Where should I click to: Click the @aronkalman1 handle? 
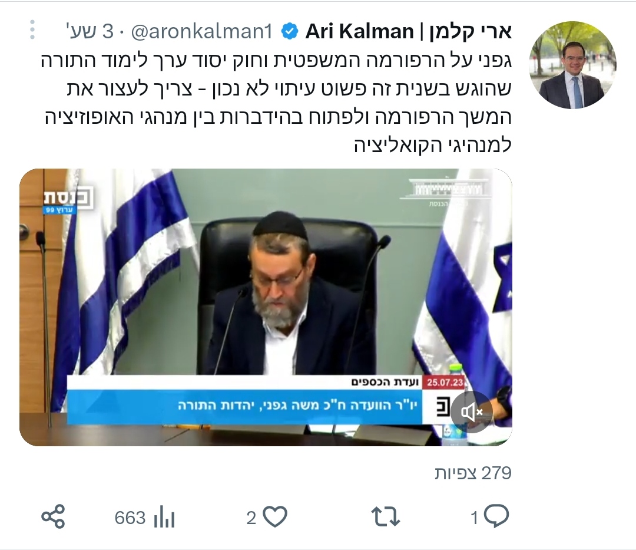pos(201,32)
